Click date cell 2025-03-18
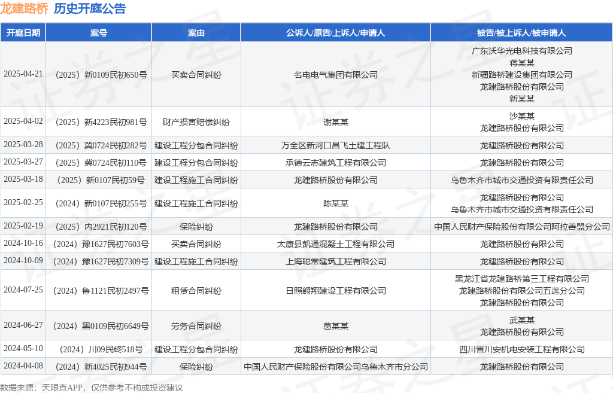 [23, 179]
